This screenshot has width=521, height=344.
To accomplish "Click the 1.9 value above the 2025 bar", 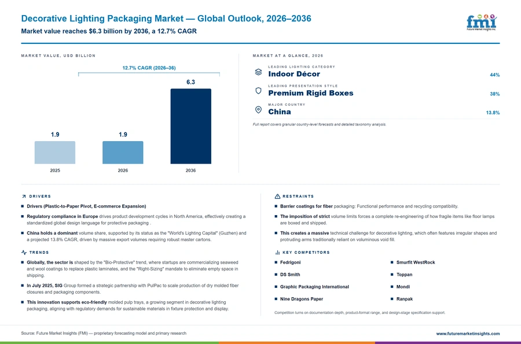I will [x=55, y=134].
